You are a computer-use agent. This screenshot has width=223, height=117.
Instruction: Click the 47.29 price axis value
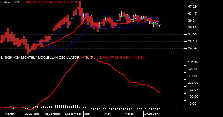pos(192,7)
